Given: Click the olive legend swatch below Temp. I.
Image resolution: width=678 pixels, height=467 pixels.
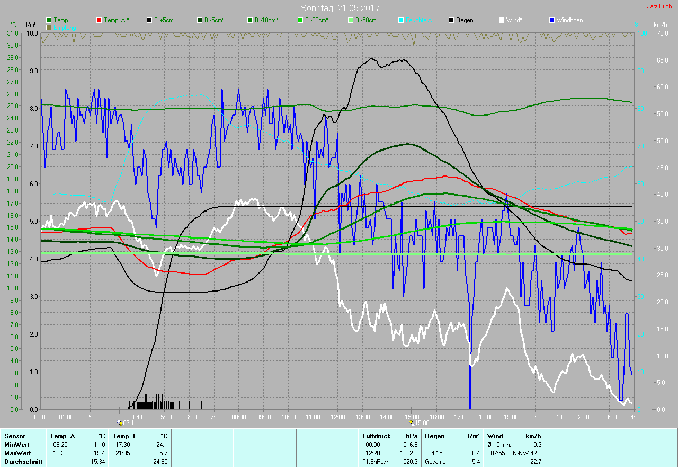Looking at the screenshot, I should (x=49, y=27).
